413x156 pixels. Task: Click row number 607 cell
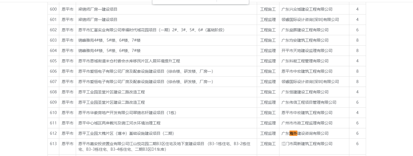53,82
